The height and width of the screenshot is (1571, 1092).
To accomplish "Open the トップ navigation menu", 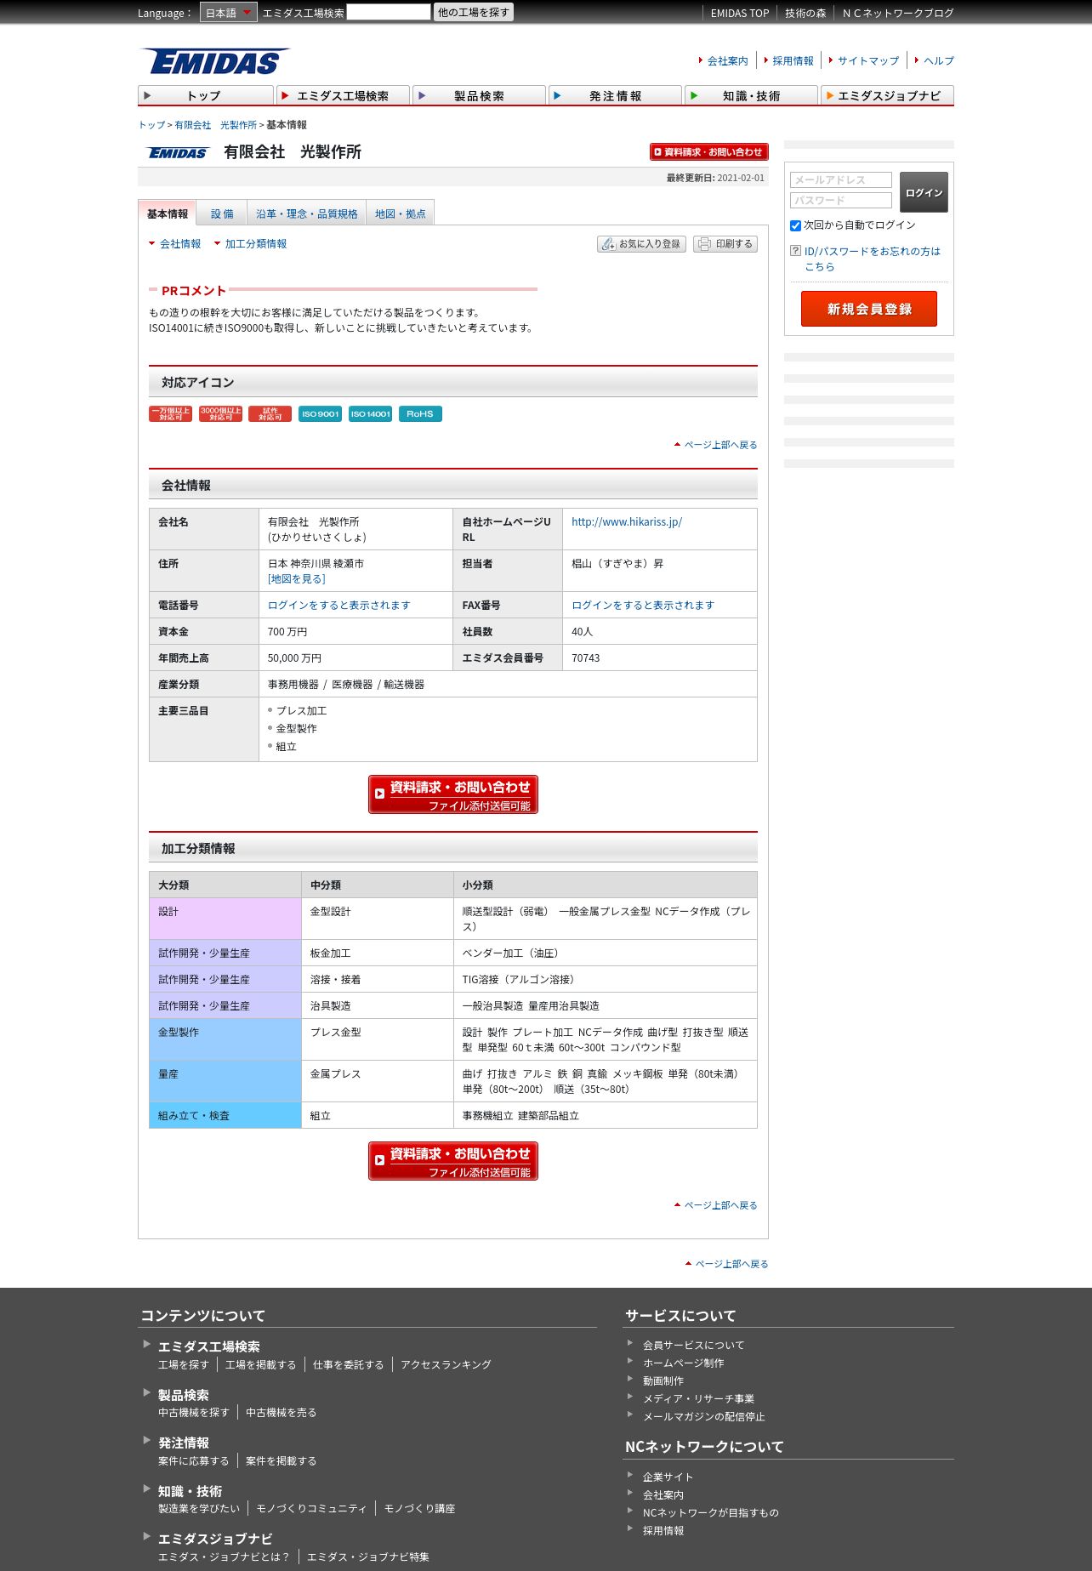I will [206, 95].
